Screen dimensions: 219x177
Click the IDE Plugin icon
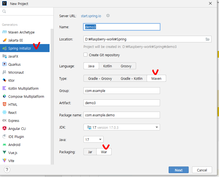coord(4,136)
